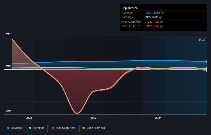Toggle the Earnings series legend button
Viewport: 211px width, 135px height.
(x=37, y=128)
